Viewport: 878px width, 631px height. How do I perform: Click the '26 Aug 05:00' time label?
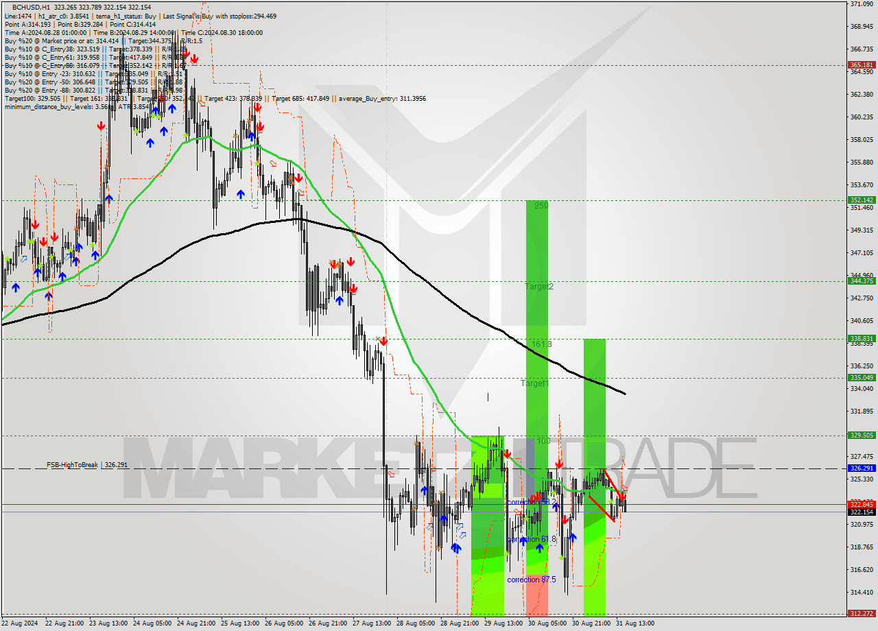[x=285, y=623]
